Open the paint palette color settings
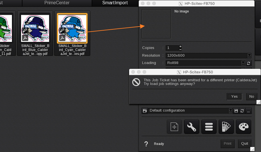The height and width of the screenshot is (152, 261). (244, 127)
